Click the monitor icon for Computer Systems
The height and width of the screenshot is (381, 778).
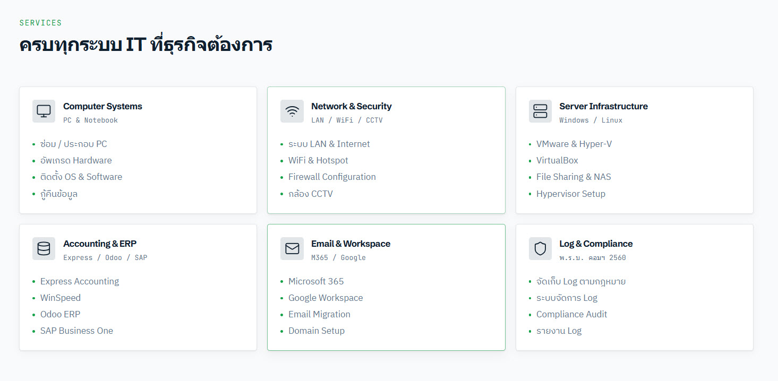point(44,111)
